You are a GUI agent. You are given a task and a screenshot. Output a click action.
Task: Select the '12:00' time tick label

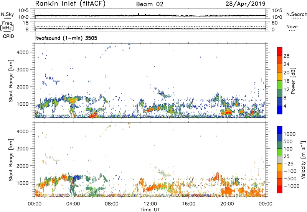pos(150,204)
